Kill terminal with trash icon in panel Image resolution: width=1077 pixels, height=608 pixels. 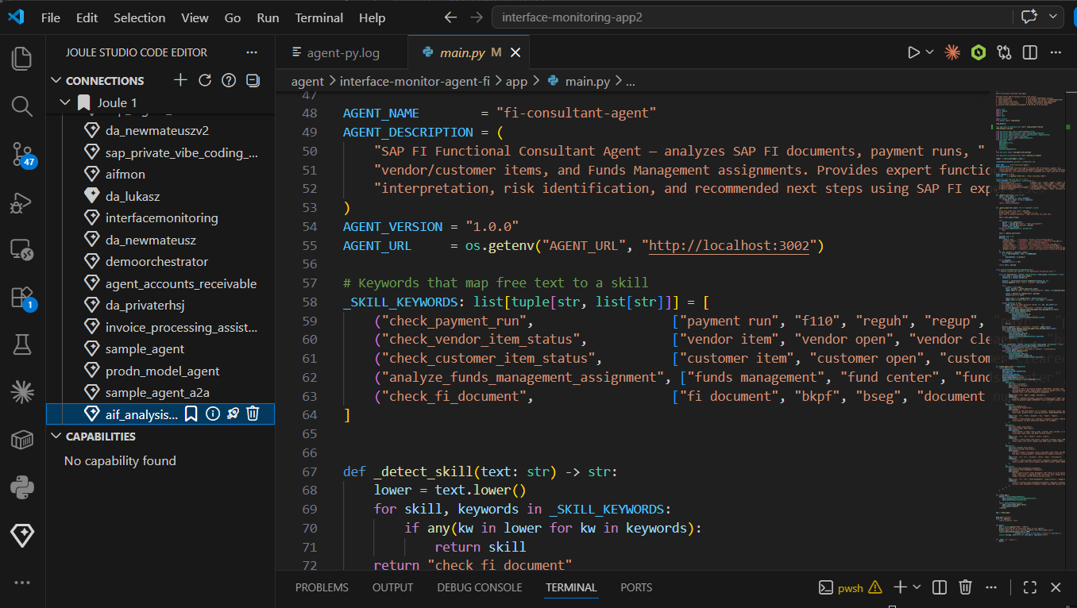(x=965, y=587)
